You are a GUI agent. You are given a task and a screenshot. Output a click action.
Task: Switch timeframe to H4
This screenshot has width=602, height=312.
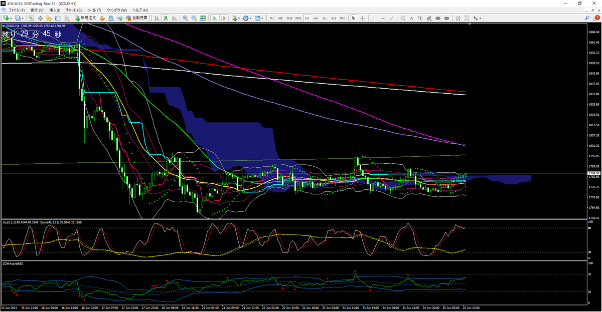pyautogui.click(x=316, y=18)
